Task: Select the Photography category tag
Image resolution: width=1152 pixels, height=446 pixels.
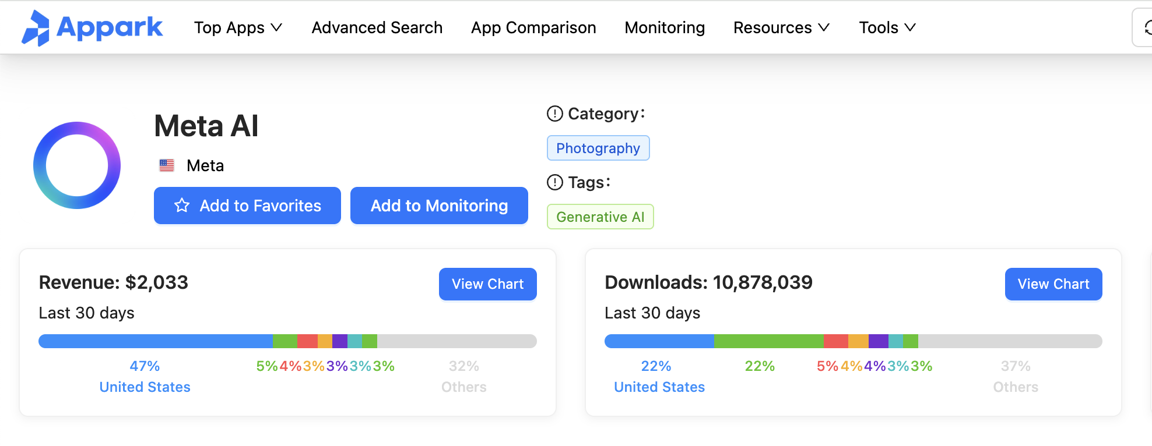Action: 598,148
